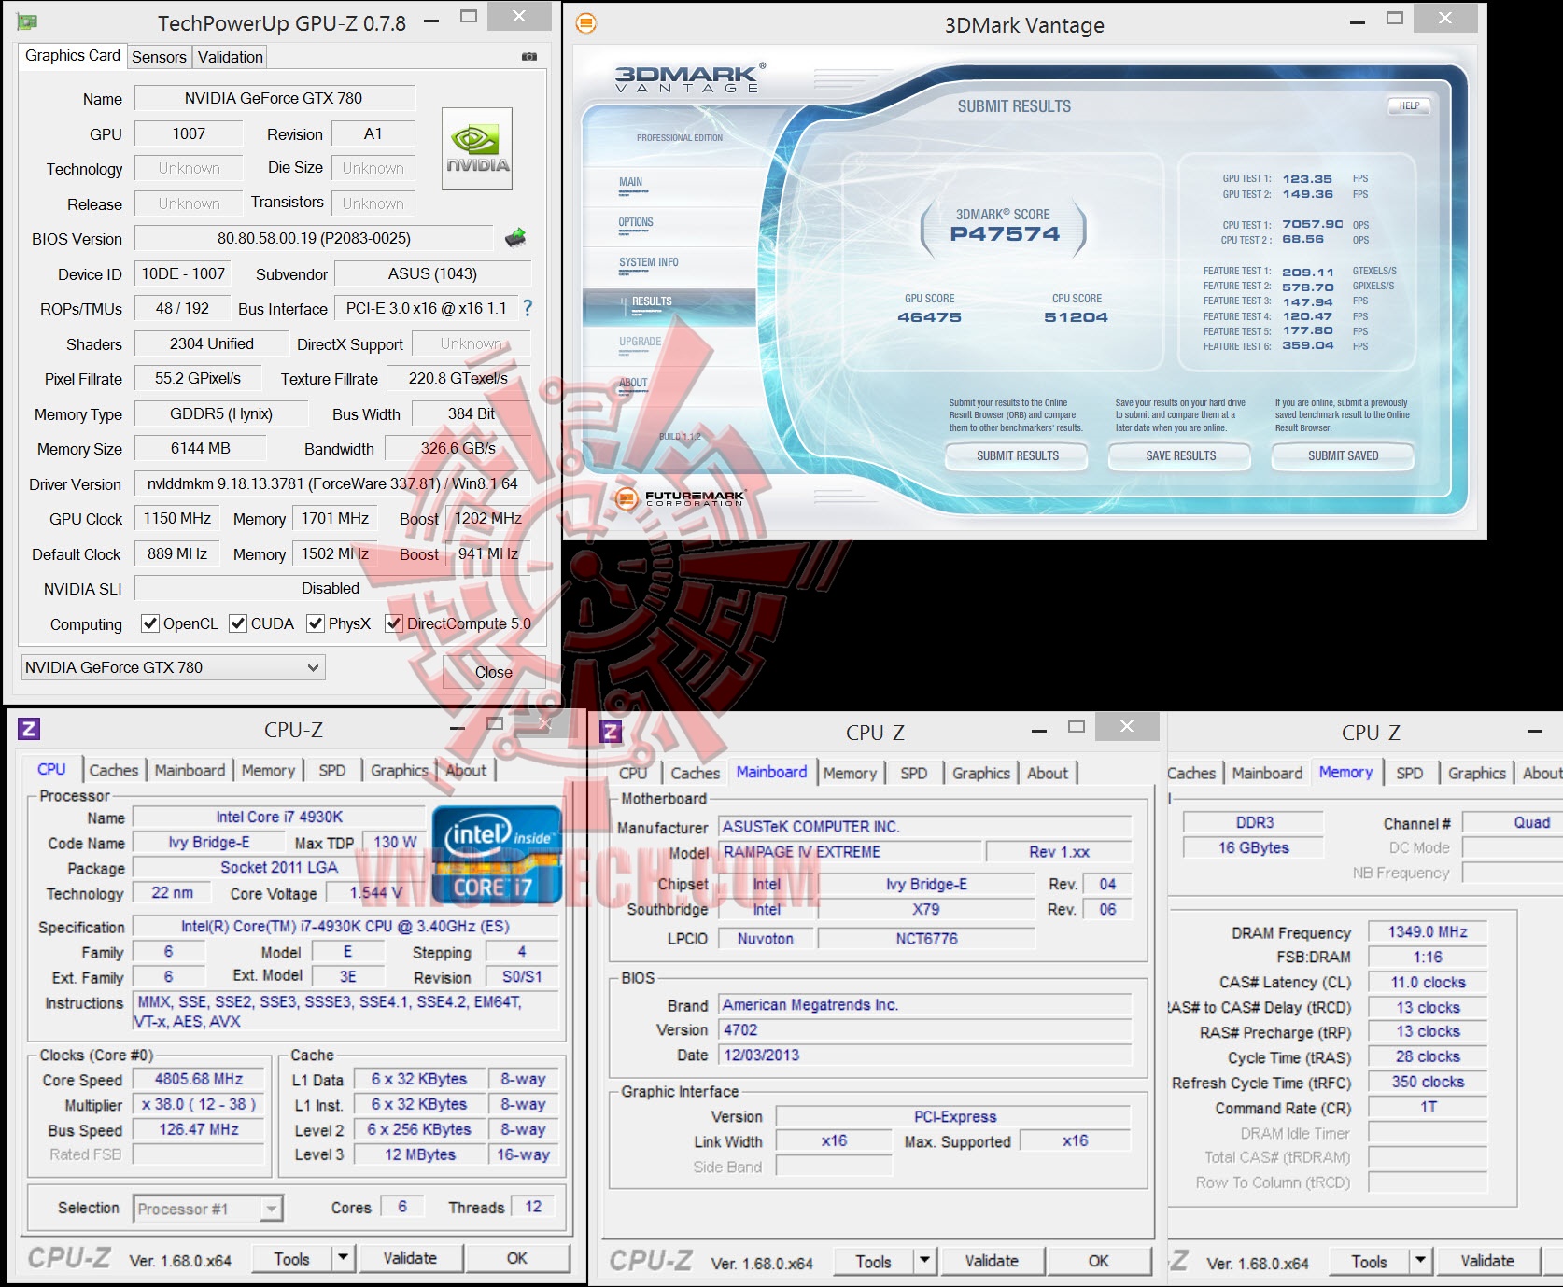Click the GPU name field NVIDIA GeForce GTX 780
Screen dimensions: 1563x1287
tap(274, 98)
